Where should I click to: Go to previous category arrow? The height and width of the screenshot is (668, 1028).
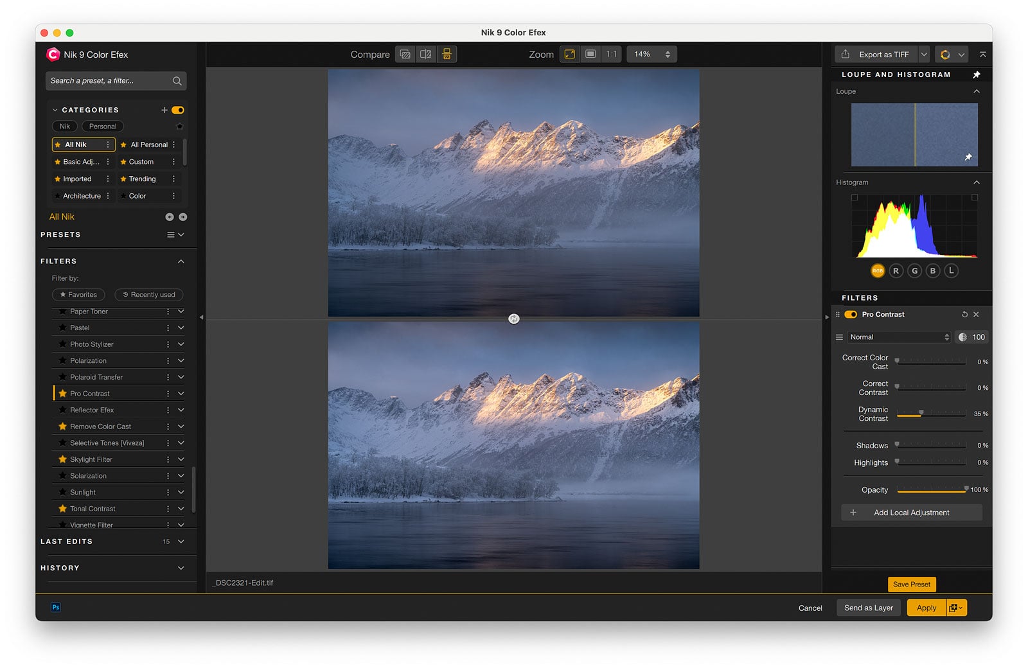170,217
